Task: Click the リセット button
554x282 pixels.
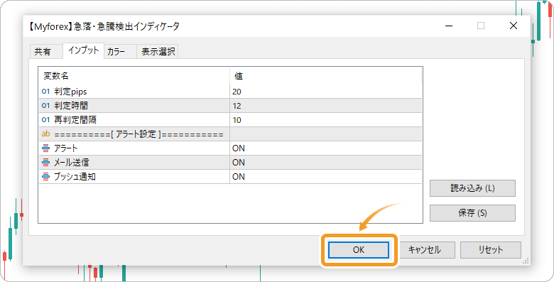Action: pos(490,250)
